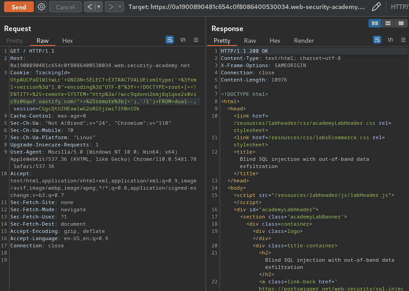Image resolution: width=409 pixels, height=291 pixels.
Task: Click the HTTP protocol label at top right
Action: (x=400, y=7)
